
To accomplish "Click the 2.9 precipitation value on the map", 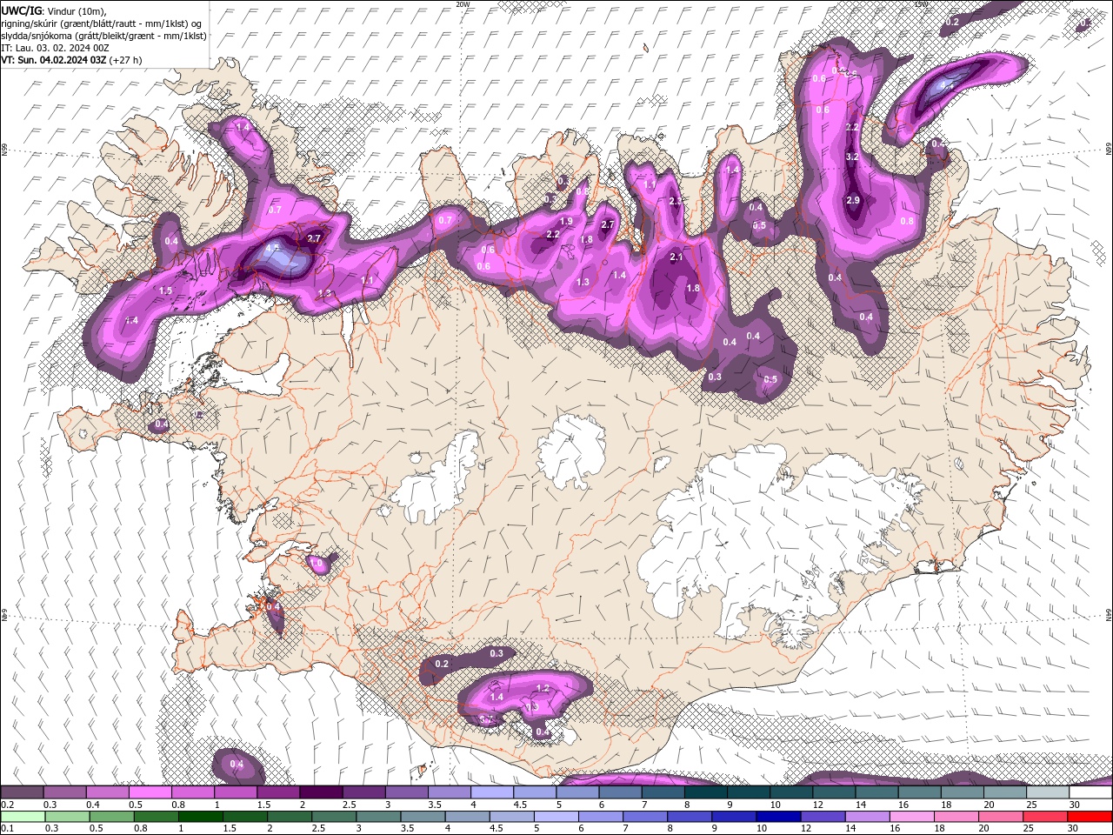I will point(853,201).
